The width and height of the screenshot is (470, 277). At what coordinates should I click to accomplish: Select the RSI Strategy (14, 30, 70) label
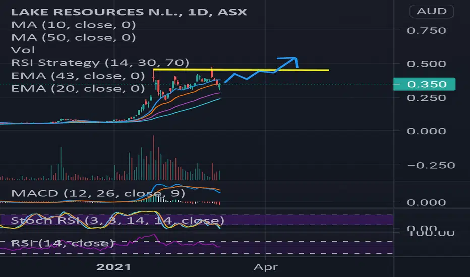100,63
